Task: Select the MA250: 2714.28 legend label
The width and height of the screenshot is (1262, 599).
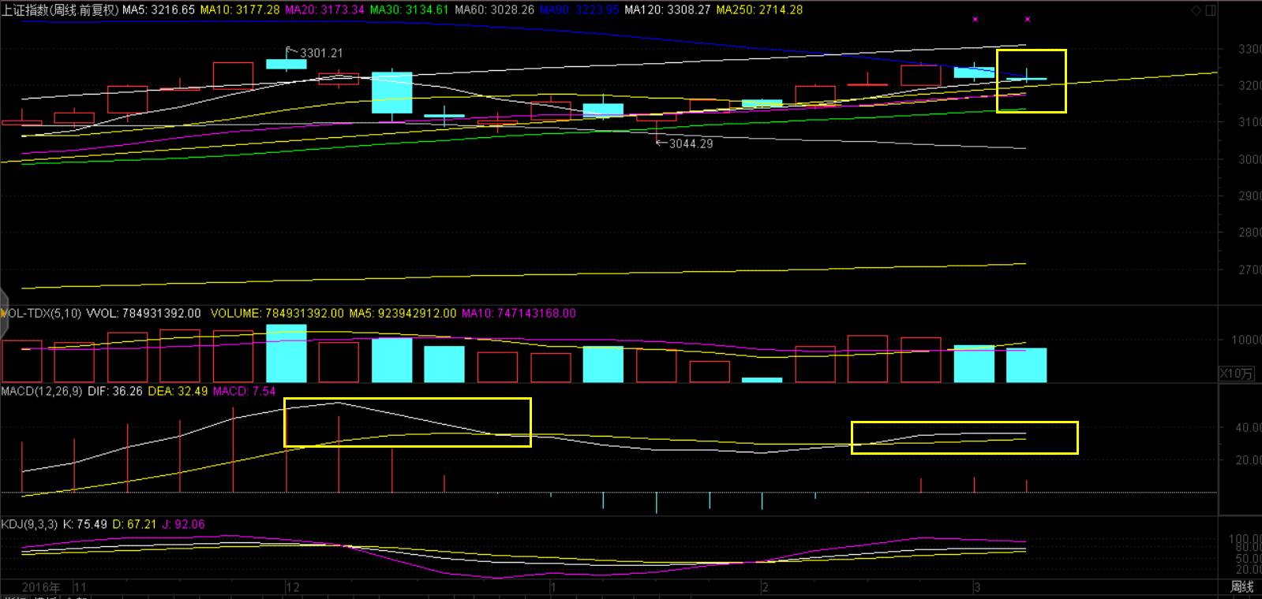Action: 759,10
